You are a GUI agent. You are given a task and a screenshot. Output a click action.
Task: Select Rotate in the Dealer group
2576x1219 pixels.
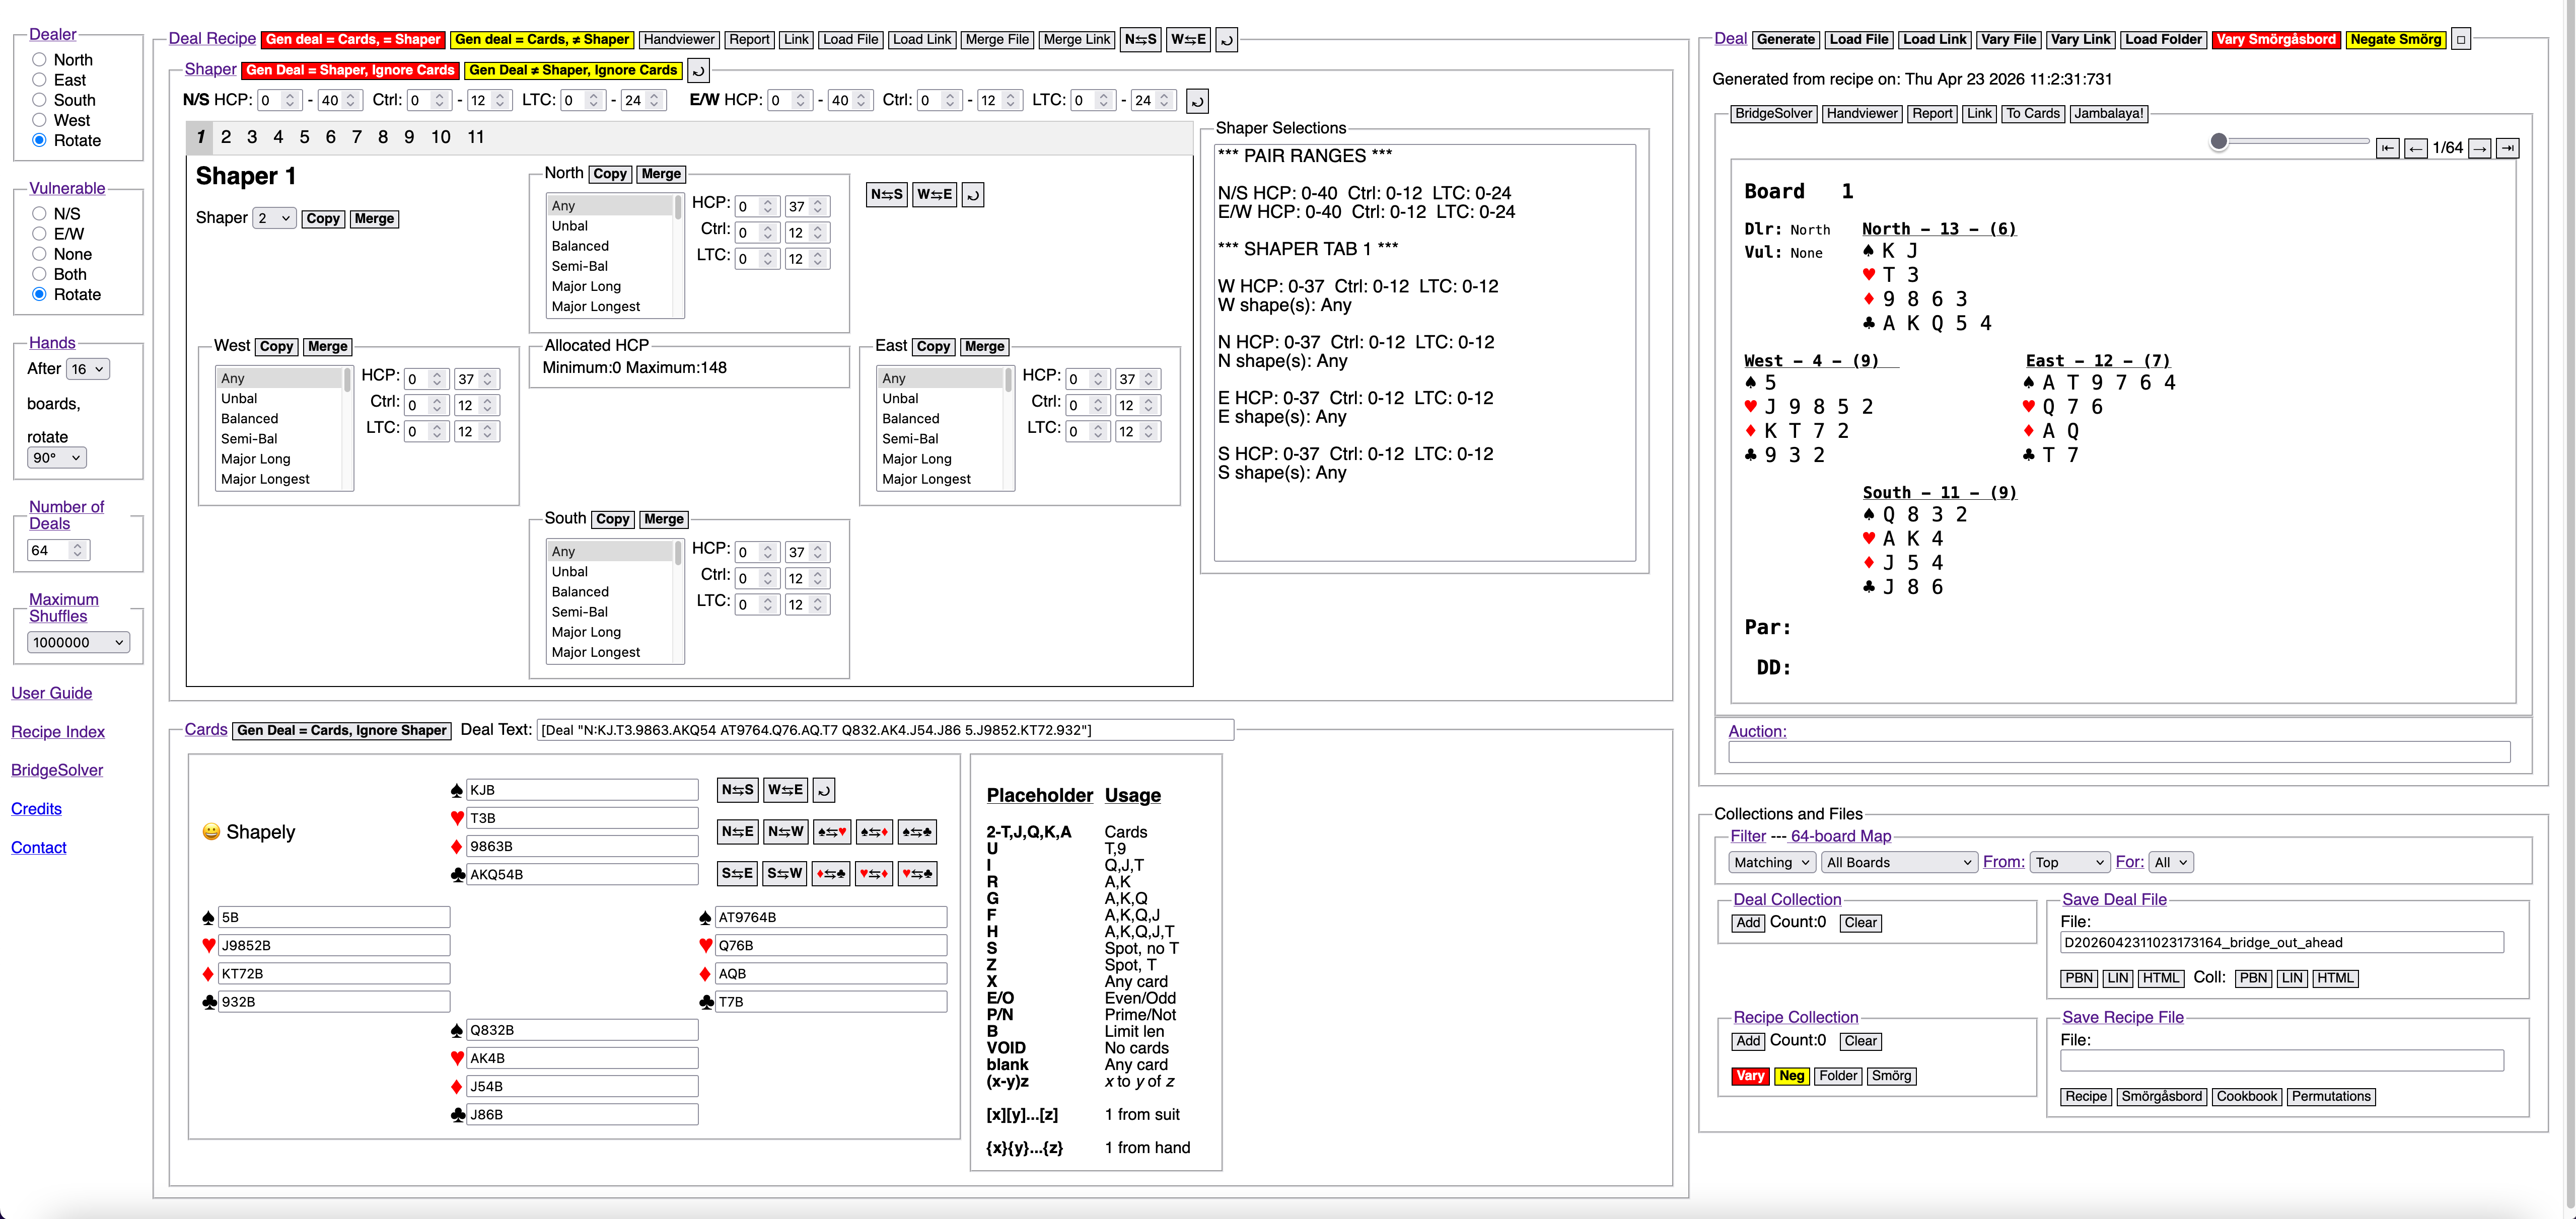[x=39, y=140]
